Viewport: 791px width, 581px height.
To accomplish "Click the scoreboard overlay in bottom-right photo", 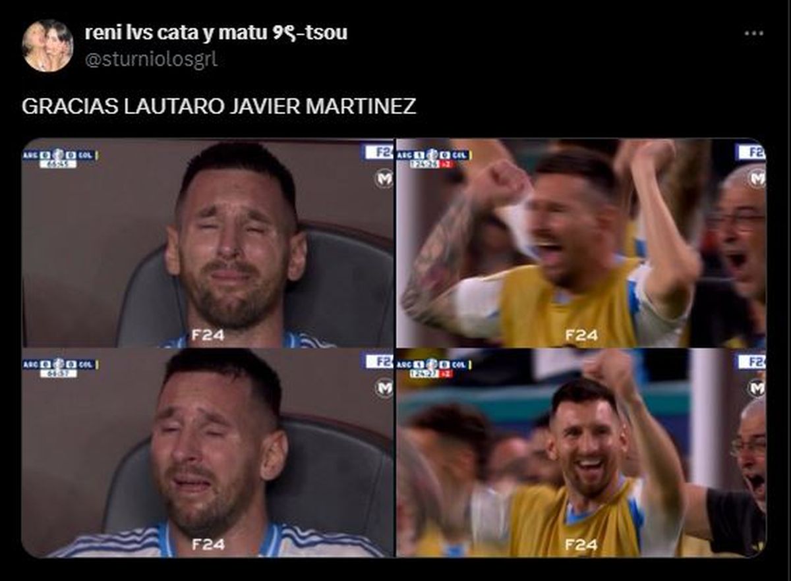I will tap(434, 368).
